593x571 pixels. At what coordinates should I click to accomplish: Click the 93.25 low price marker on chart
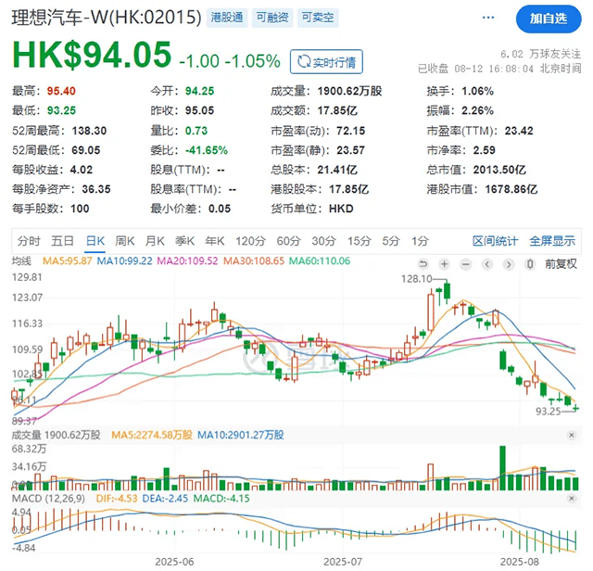click(548, 412)
